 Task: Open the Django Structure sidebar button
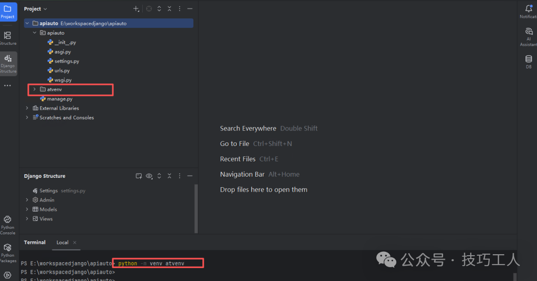pos(8,64)
